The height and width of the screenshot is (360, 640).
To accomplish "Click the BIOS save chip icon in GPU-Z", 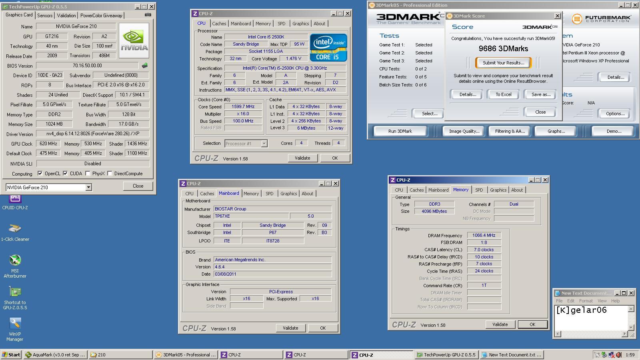I will 145,65.
